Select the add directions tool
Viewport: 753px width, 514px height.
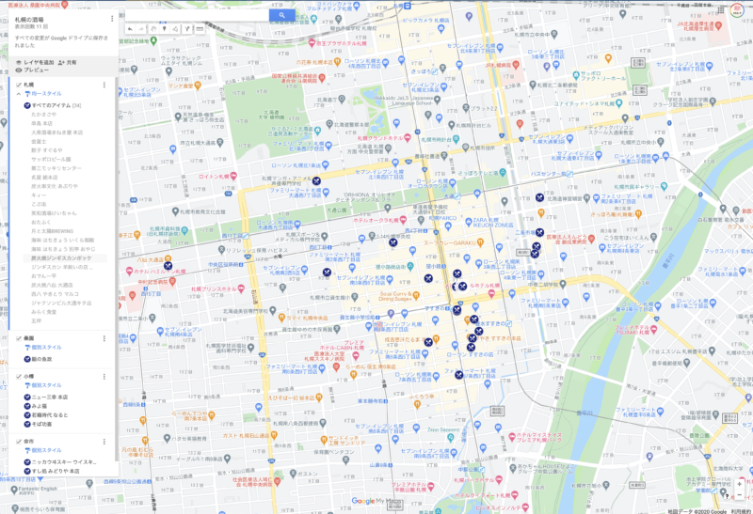(x=187, y=29)
